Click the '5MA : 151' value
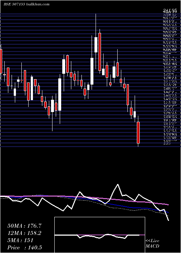 [20, 240]
